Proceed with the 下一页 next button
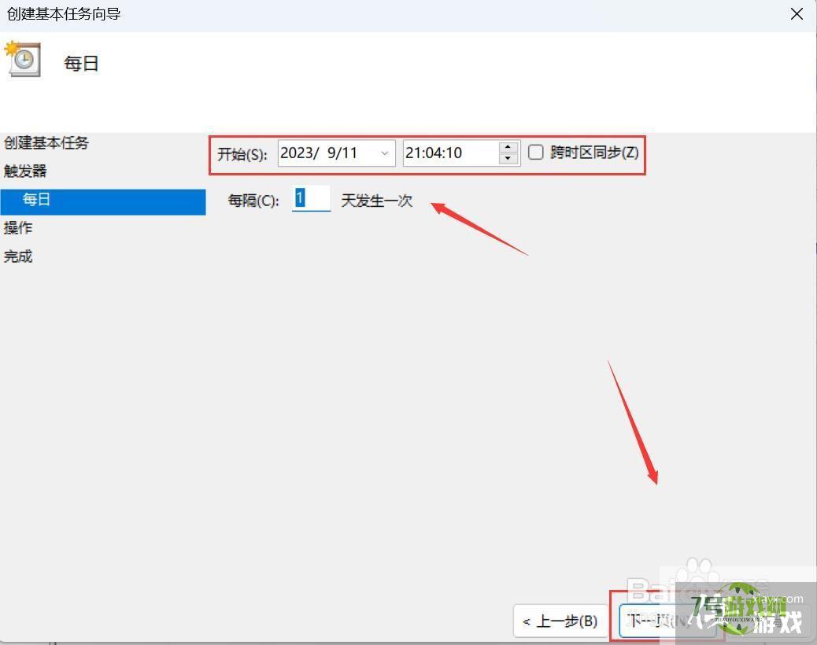The image size is (817, 645). [667, 621]
